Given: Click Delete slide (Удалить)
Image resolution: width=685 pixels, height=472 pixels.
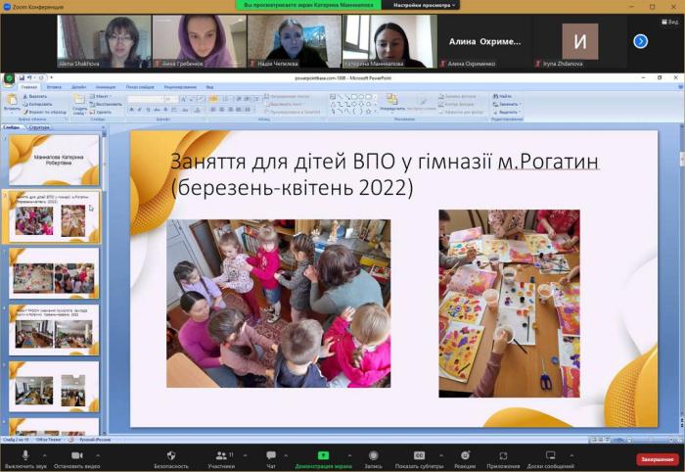Looking at the screenshot, I should pyautogui.click(x=101, y=112).
